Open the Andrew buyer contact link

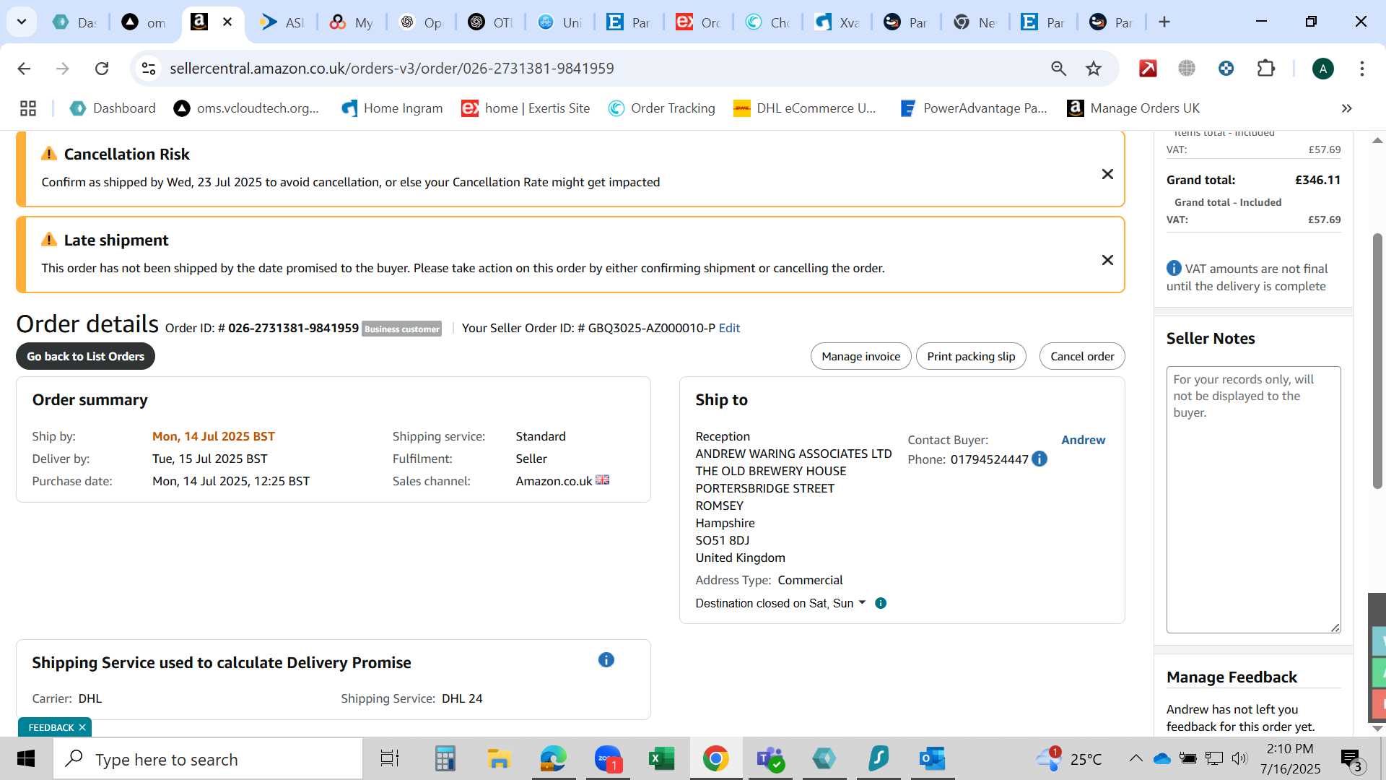coord(1083,440)
